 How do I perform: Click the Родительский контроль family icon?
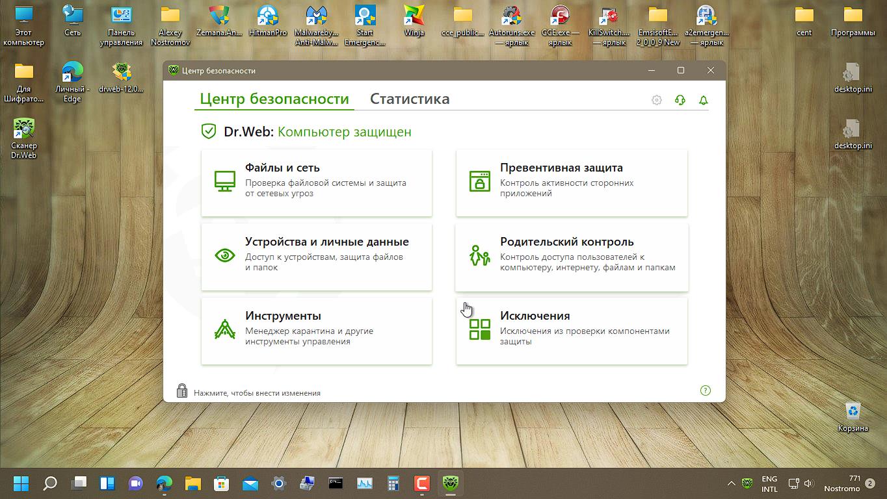tap(480, 255)
